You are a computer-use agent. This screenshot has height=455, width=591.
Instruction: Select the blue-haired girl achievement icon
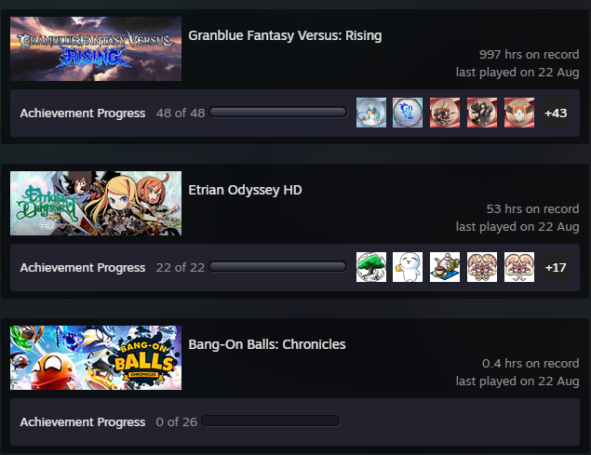coord(371,113)
